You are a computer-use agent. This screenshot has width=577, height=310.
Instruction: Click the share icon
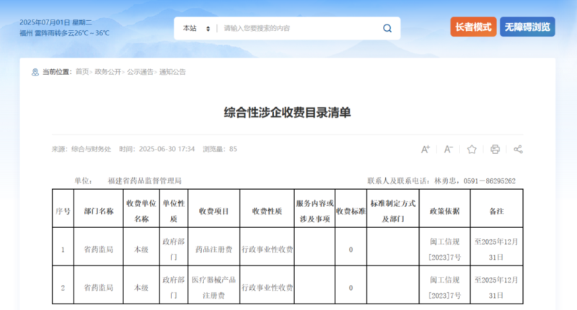pos(518,149)
